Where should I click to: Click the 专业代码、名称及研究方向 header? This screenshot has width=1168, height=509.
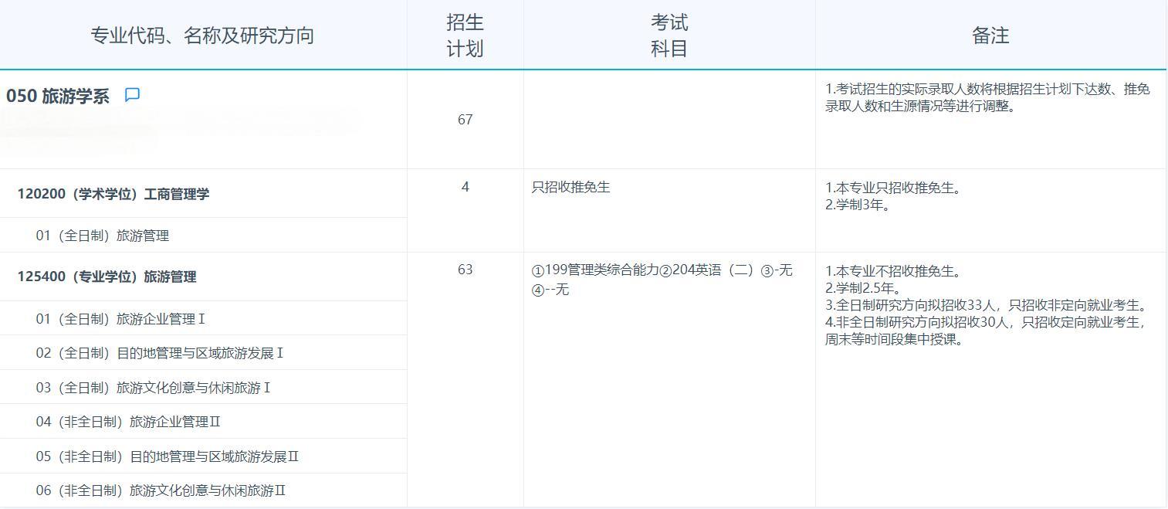pyautogui.click(x=204, y=34)
